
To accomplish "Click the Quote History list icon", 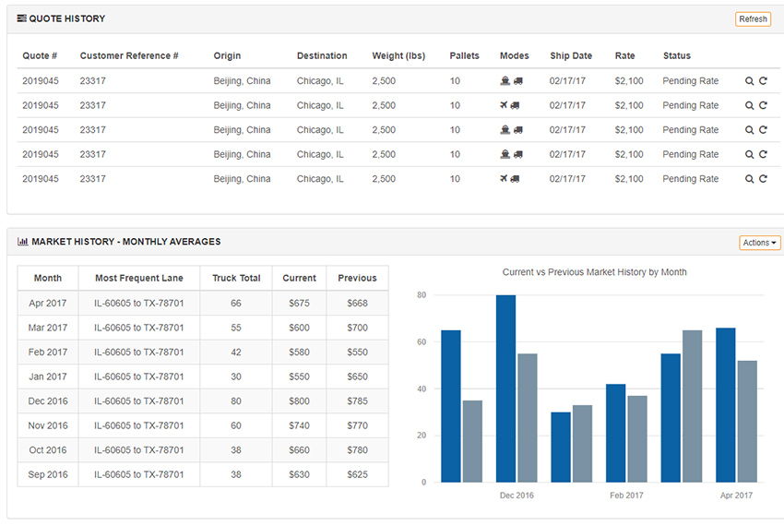I will pyautogui.click(x=21, y=18).
